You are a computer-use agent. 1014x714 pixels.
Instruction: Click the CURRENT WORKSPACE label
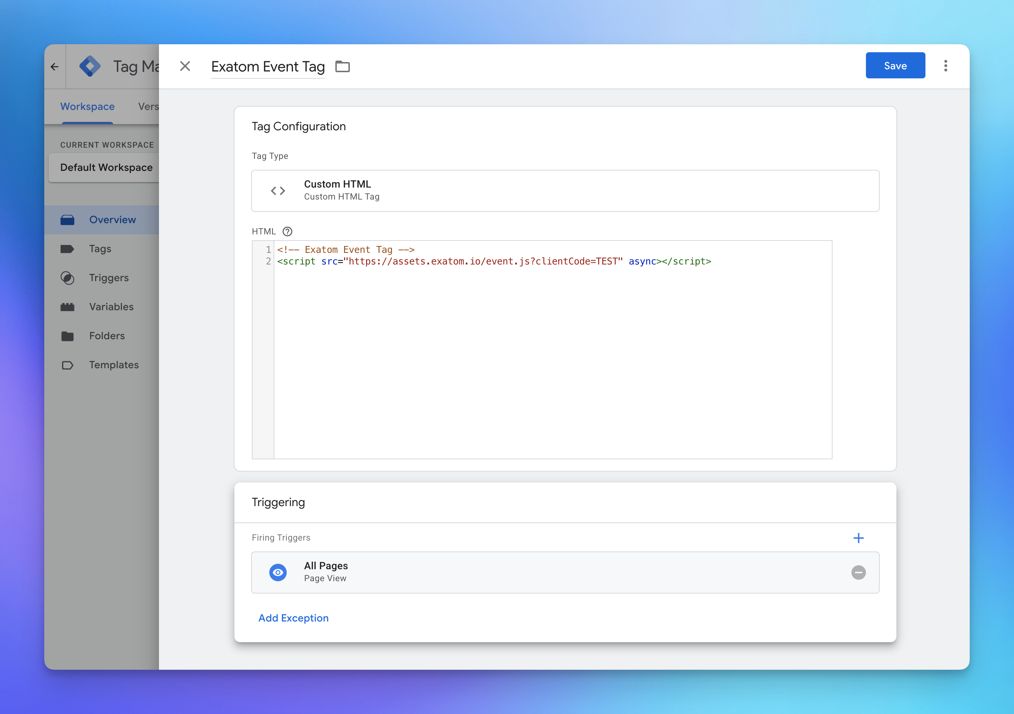click(107, 145)
